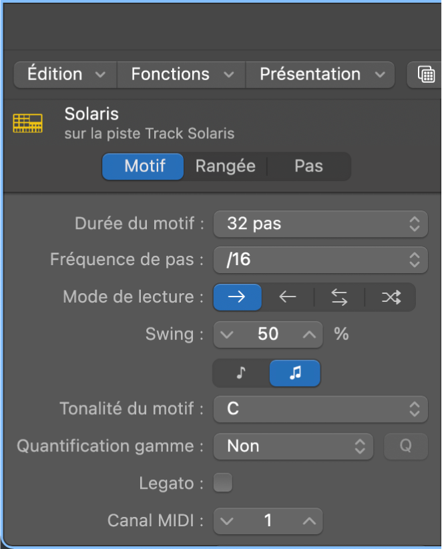
Task: Click the yellow pattern region icon
Action: (27, 123)
